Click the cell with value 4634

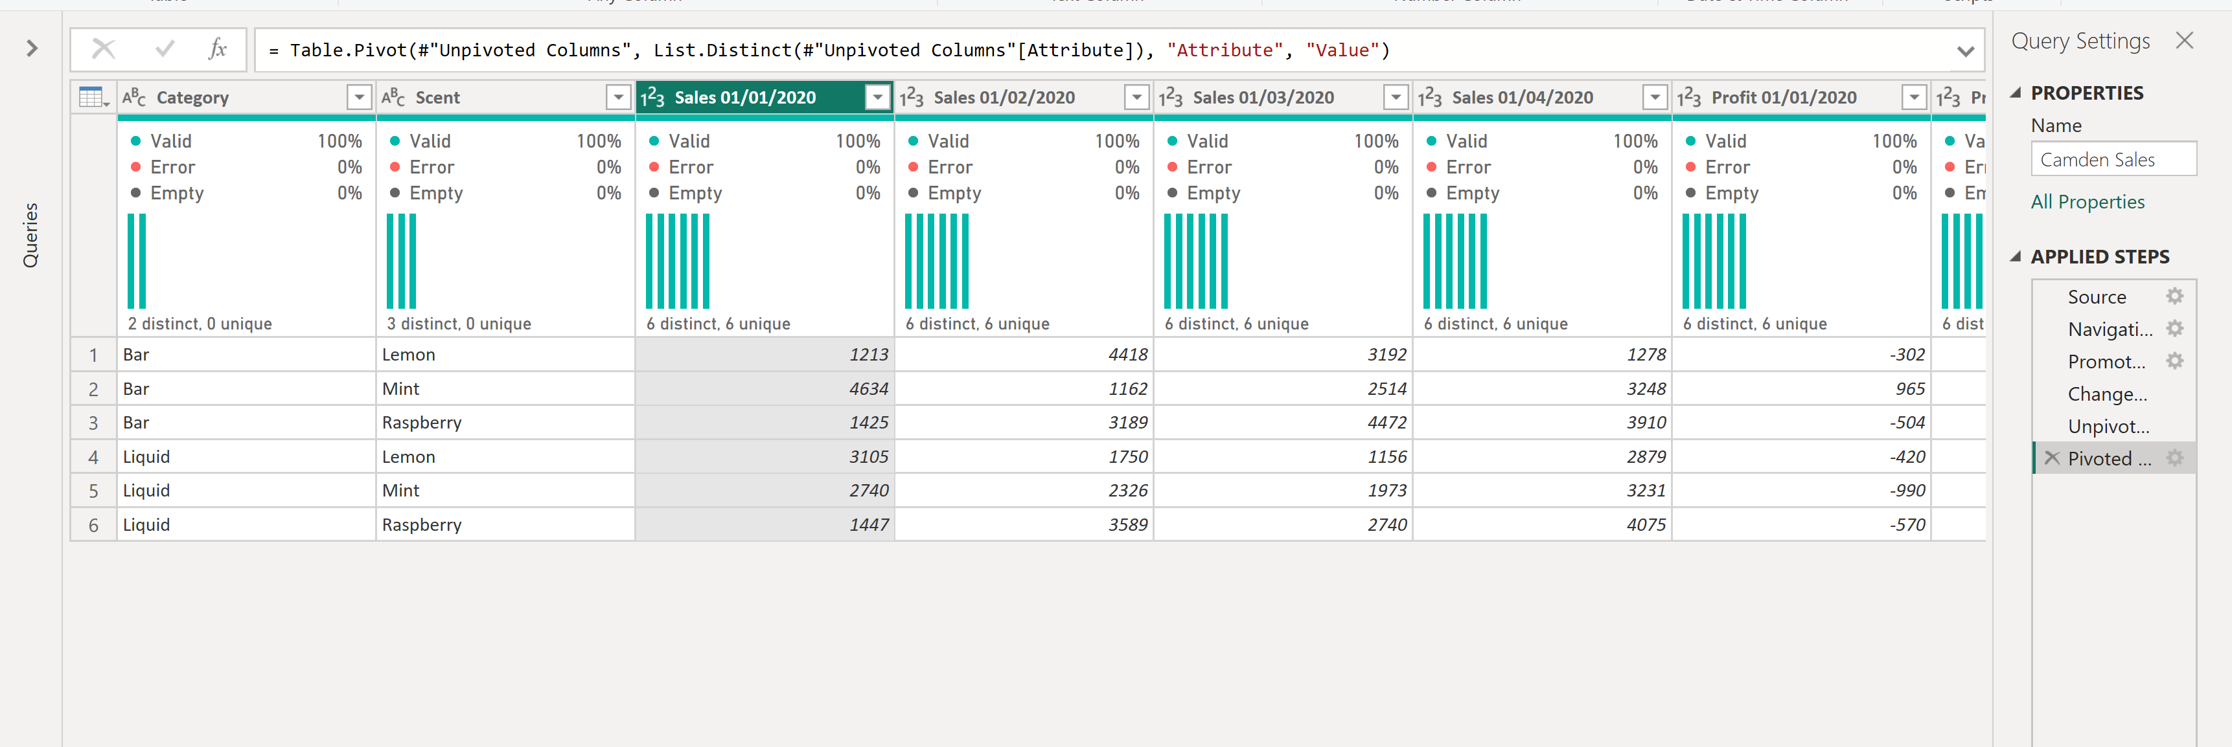click(x=765, y=388)
